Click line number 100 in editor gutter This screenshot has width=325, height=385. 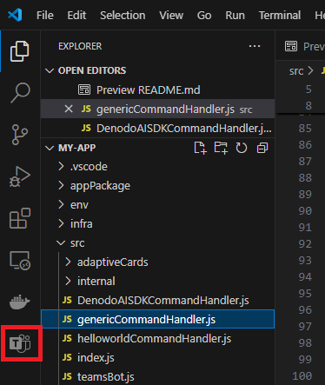(302, 375)
